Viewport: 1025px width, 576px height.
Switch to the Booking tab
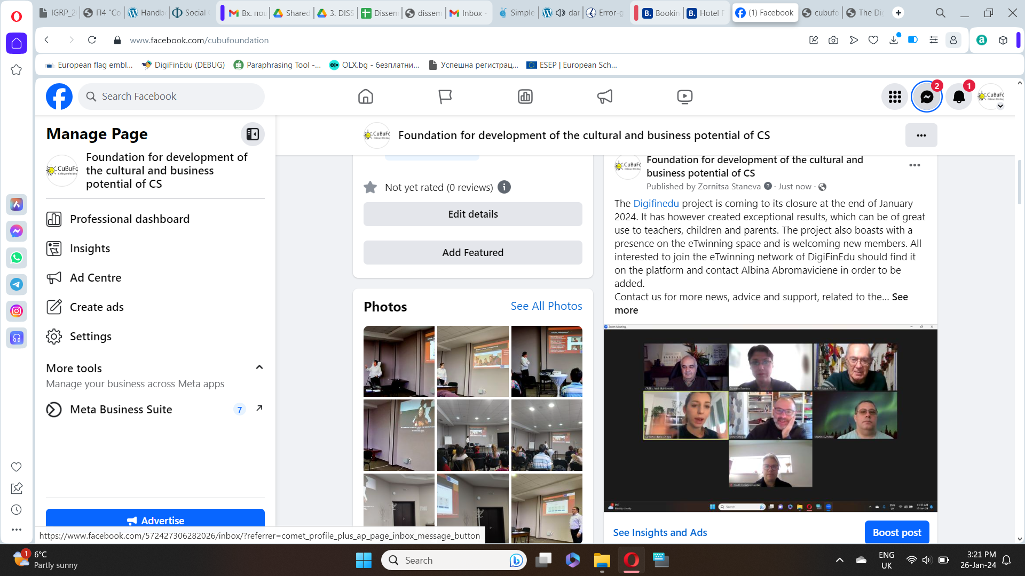660,13
